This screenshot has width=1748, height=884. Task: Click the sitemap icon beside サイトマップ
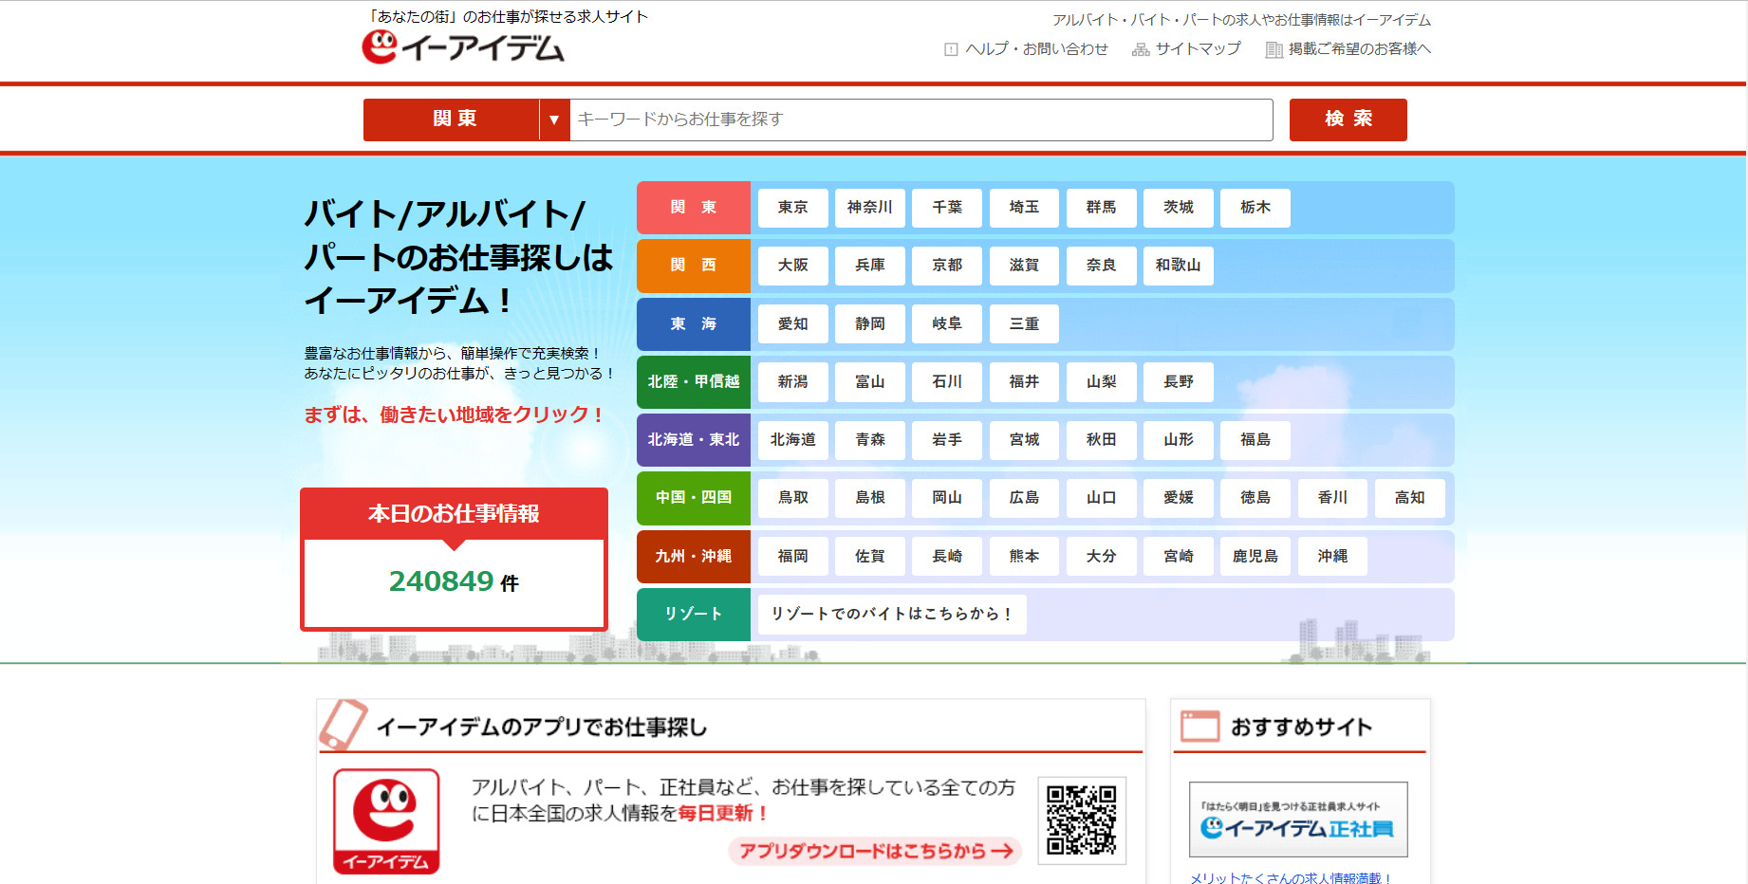pyautogui.click(x=1141, y=49)
